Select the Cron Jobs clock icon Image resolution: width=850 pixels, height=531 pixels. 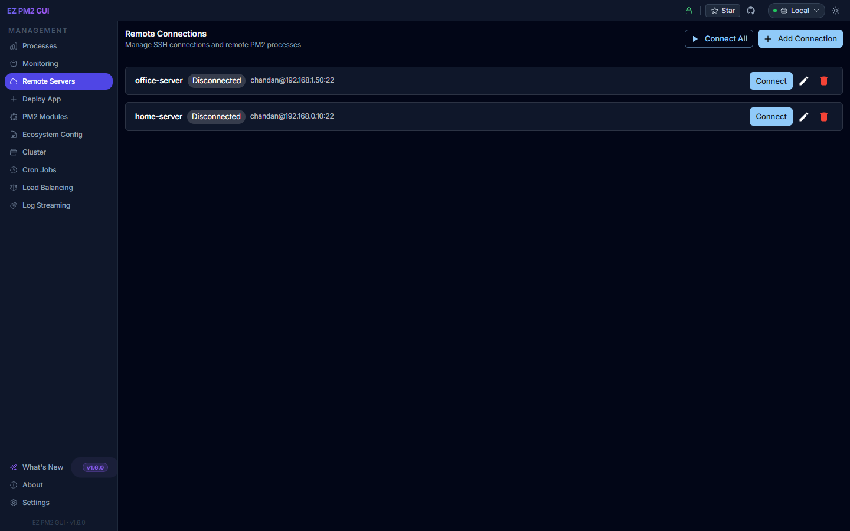pos(13,170)
